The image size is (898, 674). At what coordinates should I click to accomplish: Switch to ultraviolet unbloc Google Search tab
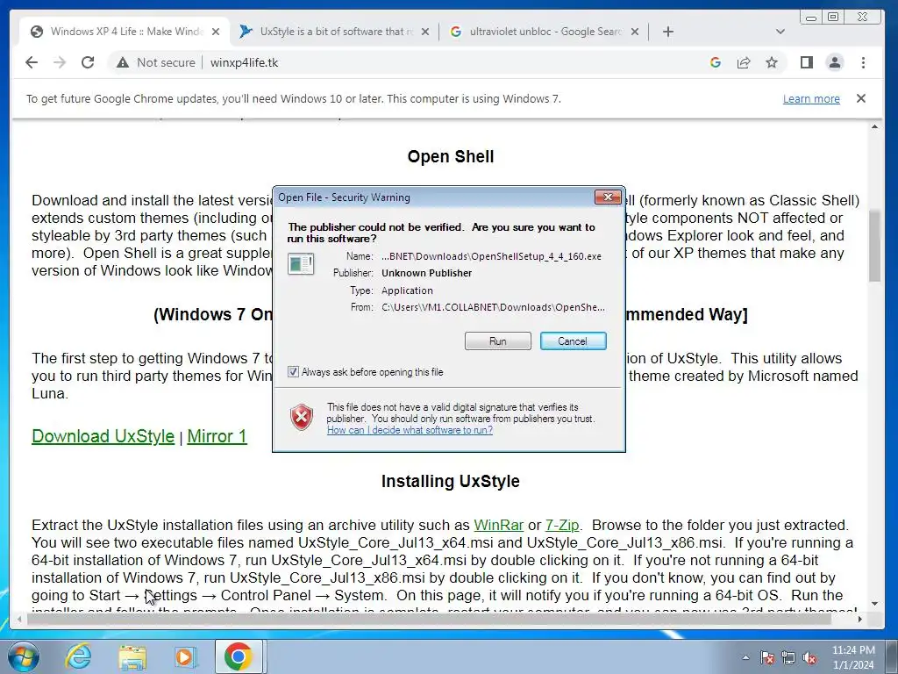click(544, 32)
